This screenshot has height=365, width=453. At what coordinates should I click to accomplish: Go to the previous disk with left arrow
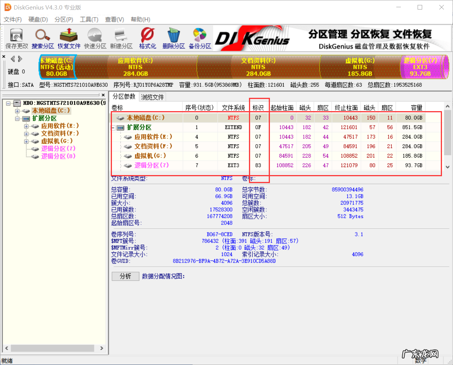[13, 59]
